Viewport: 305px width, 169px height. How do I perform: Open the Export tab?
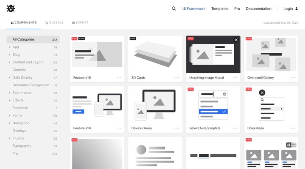pos(80,22)
